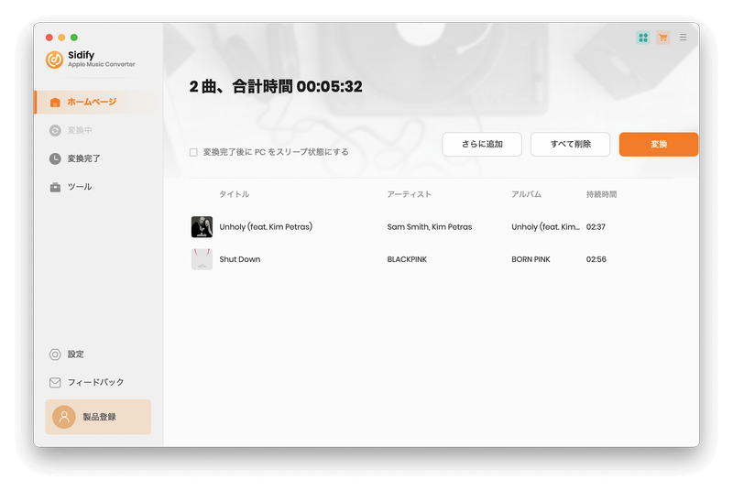Open the shopping cart icon
Screen dimensions: 733x491
click(x=662, y=38)
